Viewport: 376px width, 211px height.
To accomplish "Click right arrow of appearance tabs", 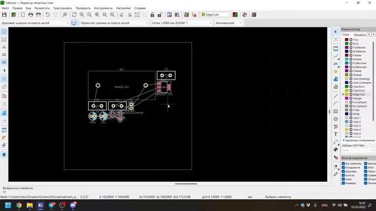I will coord(374,35).
